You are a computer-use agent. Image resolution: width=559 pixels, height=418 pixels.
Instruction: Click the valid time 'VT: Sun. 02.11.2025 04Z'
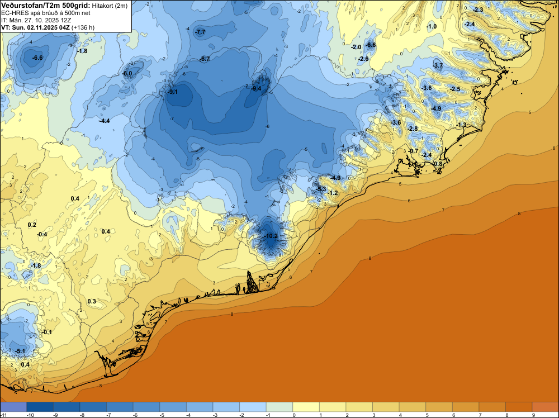tap(35, 27)
